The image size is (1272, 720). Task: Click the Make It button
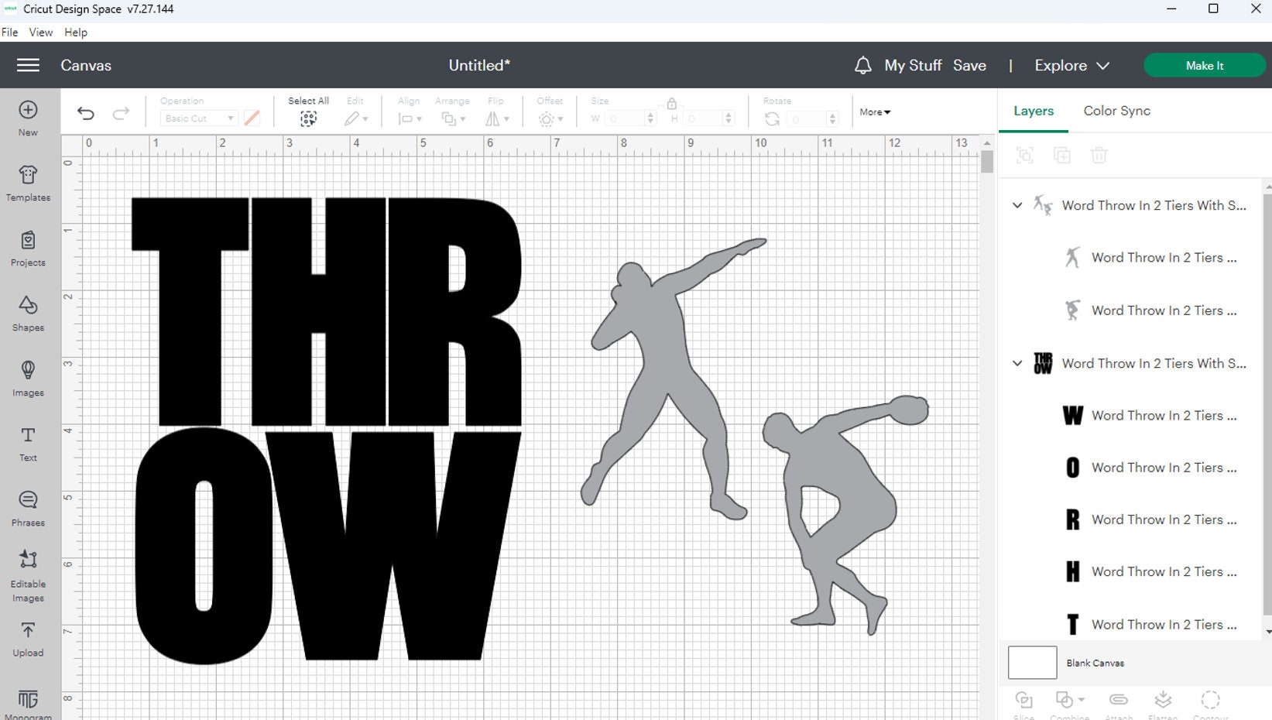coord(1204,65)
